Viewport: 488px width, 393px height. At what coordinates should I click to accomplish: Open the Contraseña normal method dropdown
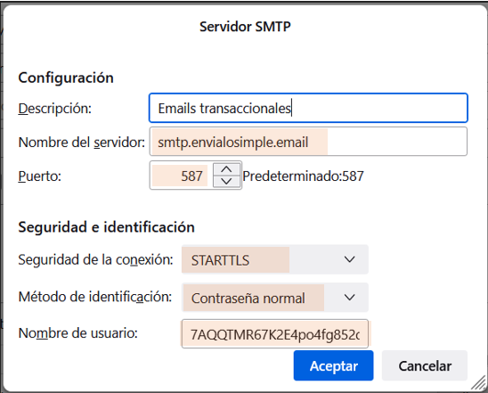[x=275, y=298]
